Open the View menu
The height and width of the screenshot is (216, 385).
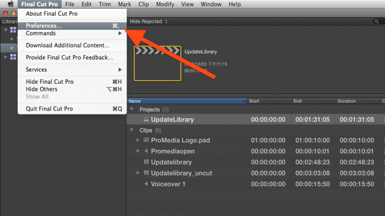187,4
